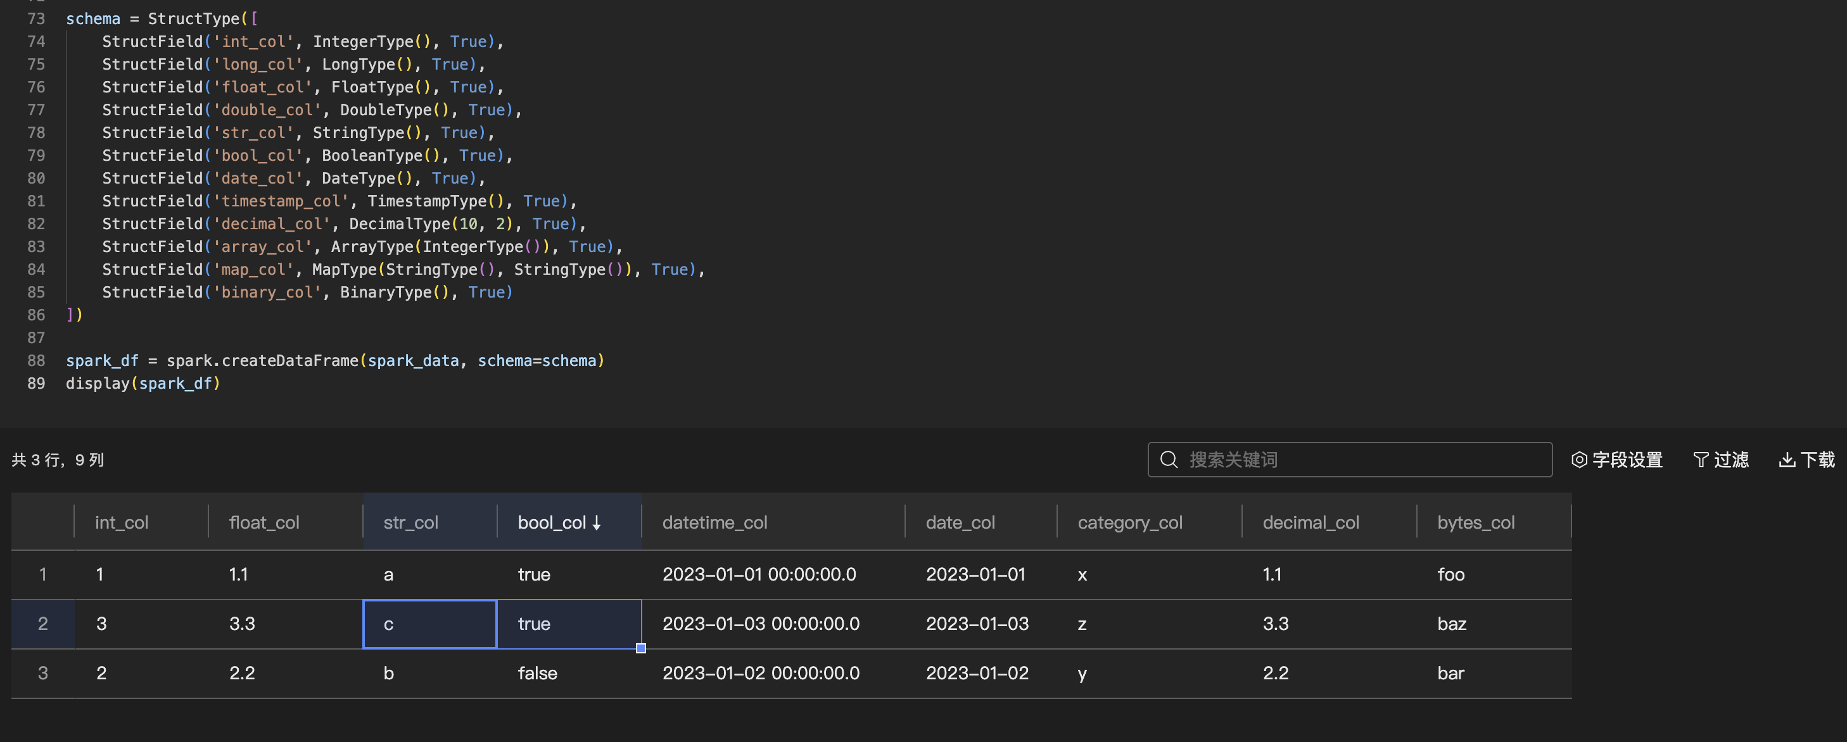Select the category_col column header
The height and width of the screenshot is (742, 1847).
[x=1130, y=522]
